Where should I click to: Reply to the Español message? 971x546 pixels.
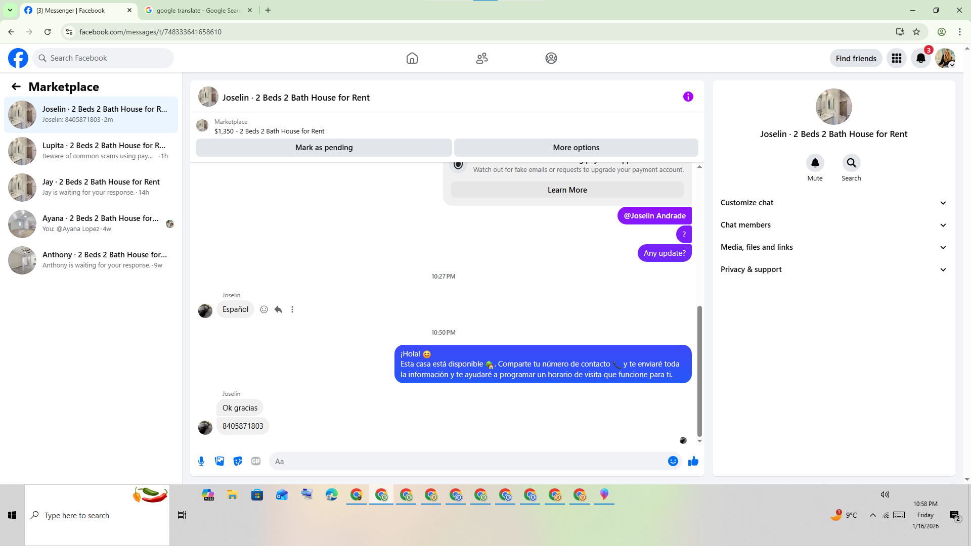(278, 309)
